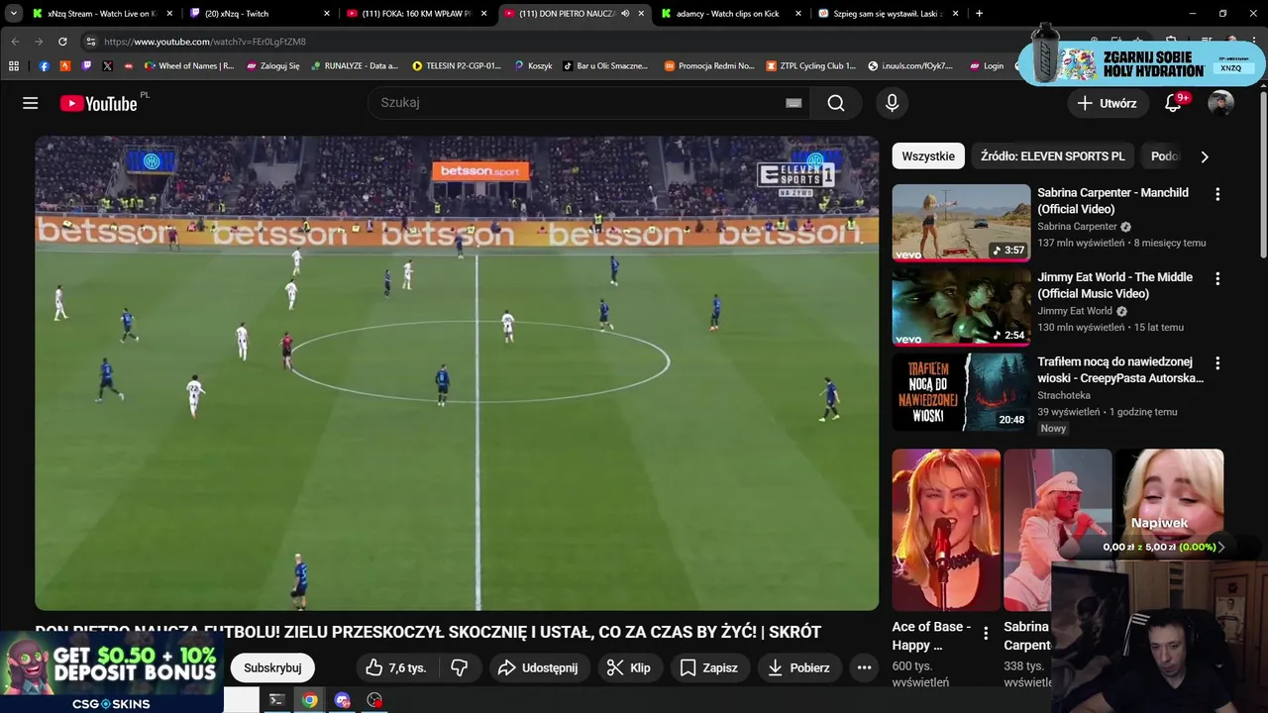Start voice search with the microphone icon
This screenshot has width=1268, height=713.
tap(892, 103)
